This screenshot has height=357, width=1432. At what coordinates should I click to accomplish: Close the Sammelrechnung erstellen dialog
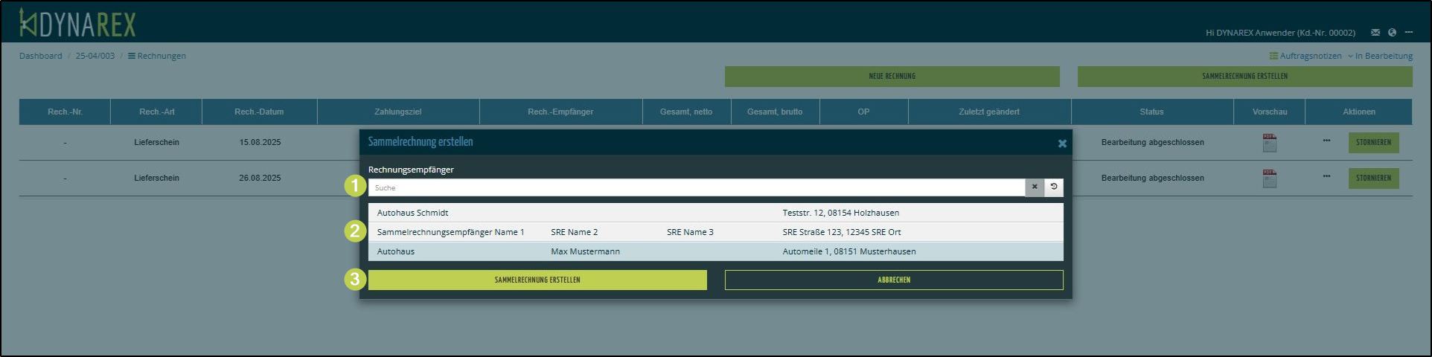point(1062,144)
